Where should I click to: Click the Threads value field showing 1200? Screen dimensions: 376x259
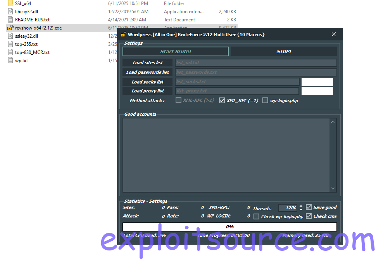[288, 208]
